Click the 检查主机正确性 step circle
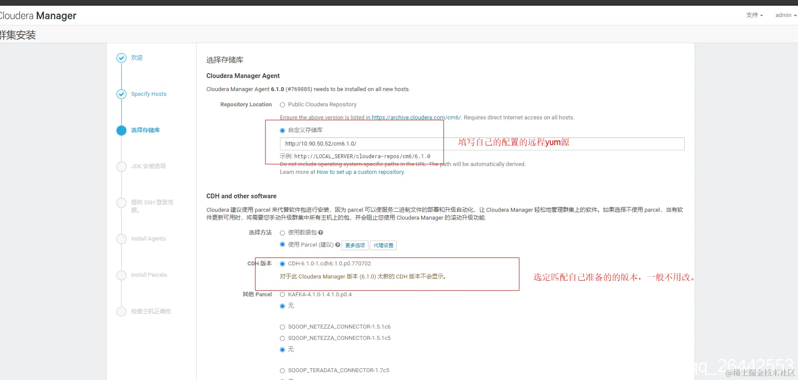The height and width of the screenshot is (380, 798). tap(121, 311)
